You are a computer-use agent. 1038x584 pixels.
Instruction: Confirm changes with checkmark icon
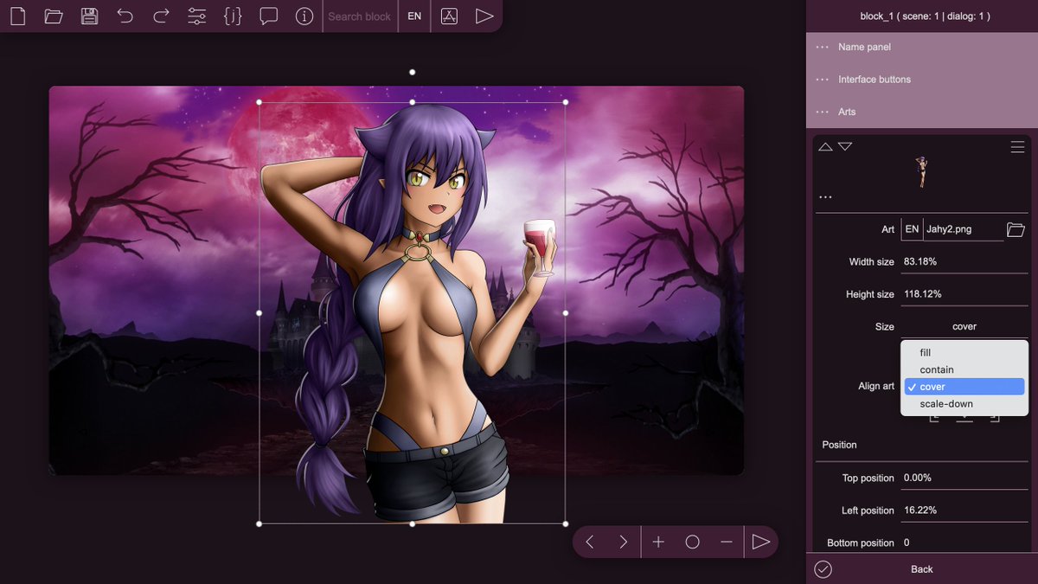823,568
